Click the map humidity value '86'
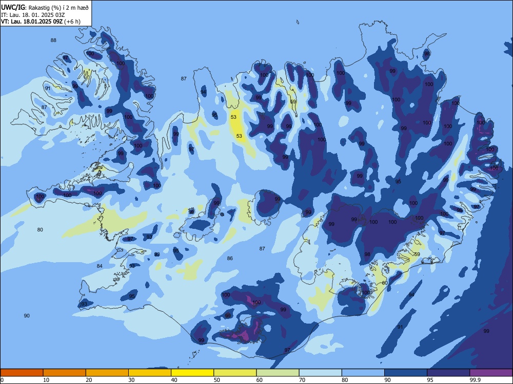This screenshot has width=513, height=384. coord(230,258)
